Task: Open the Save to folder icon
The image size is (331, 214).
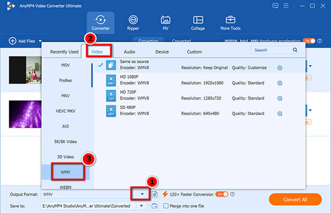Action: [x=154, y=206]
